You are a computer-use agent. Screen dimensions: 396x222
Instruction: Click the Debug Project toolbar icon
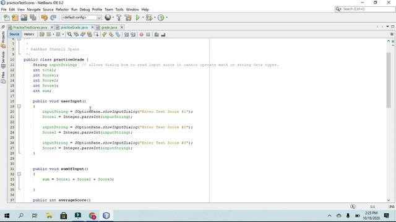click(149, 18)
